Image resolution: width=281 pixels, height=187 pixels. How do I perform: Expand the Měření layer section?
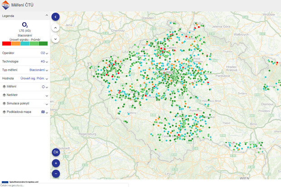coord(47,86)
